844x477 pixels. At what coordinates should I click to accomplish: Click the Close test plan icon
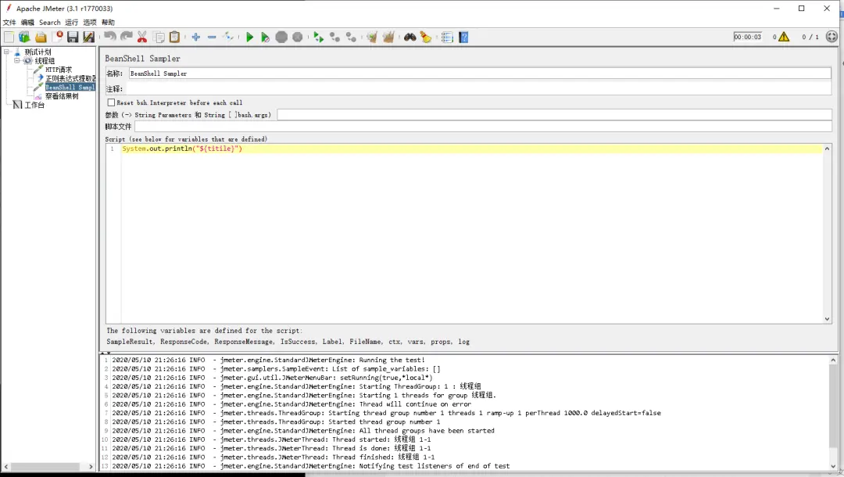57,38
